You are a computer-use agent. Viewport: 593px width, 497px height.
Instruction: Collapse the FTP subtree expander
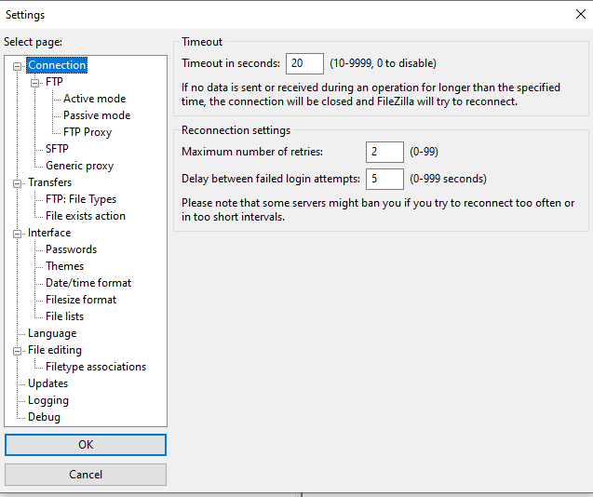pyautogui.click(x=35, y=83)
